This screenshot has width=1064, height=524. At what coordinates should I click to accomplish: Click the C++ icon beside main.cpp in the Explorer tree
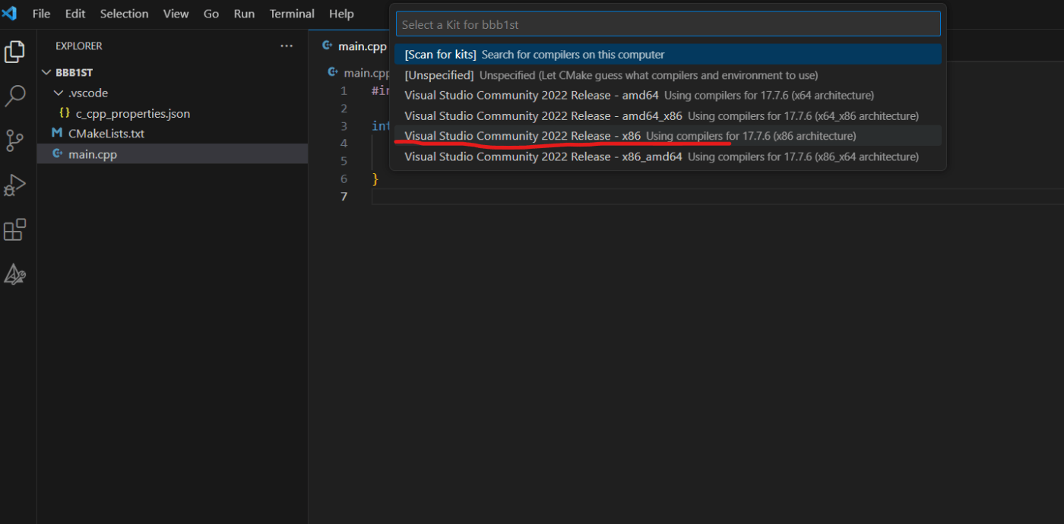click(x=57, y=154)
